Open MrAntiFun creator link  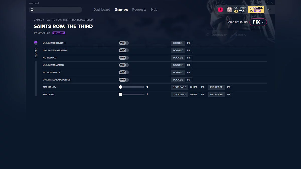click(x=44, y=33)
